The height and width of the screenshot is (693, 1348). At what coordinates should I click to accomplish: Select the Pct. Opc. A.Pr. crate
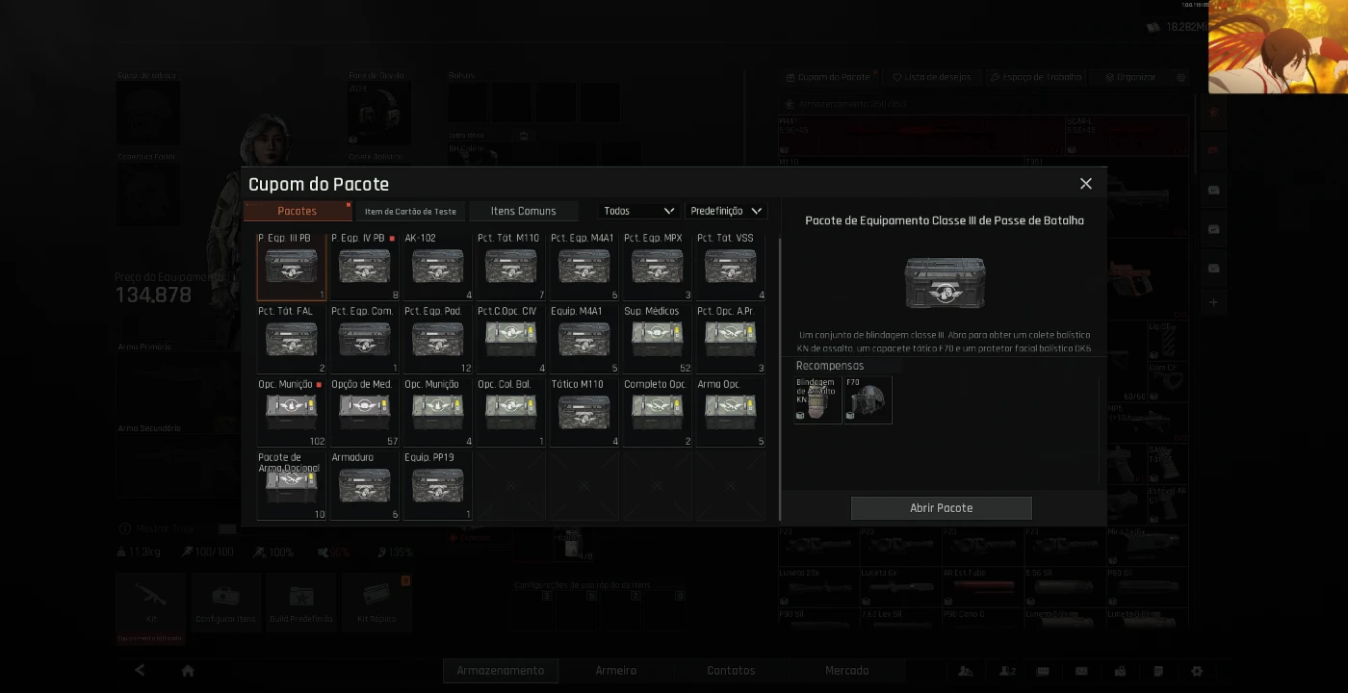point(731,340)
